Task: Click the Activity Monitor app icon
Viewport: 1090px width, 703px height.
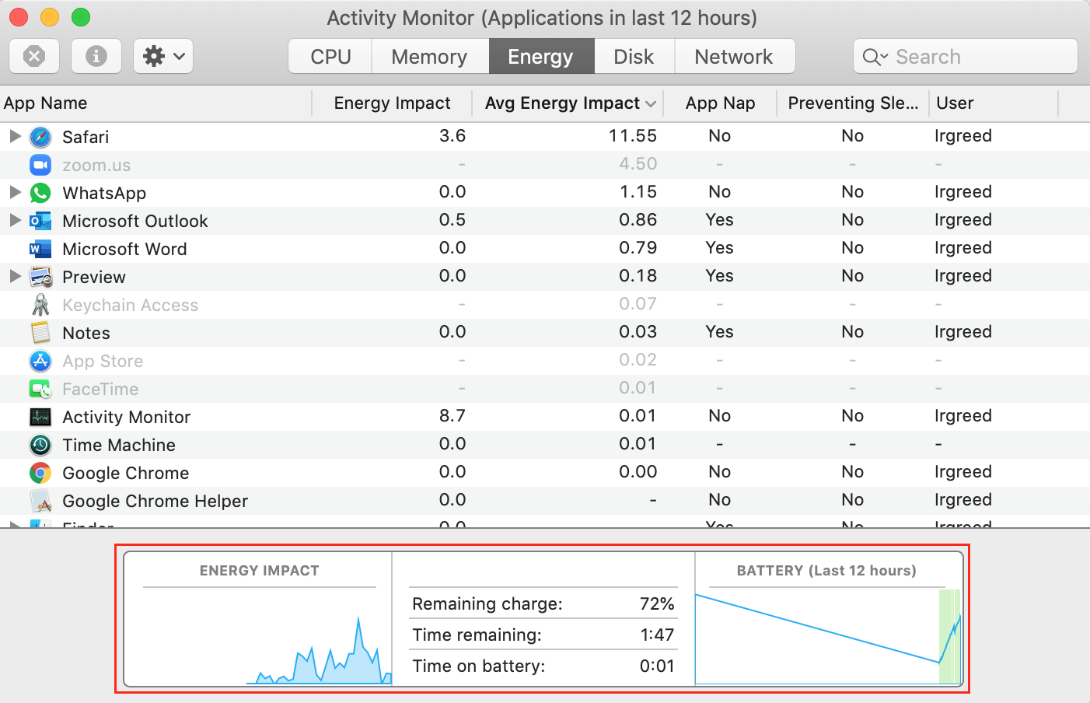Action: [x=40, y=417]
